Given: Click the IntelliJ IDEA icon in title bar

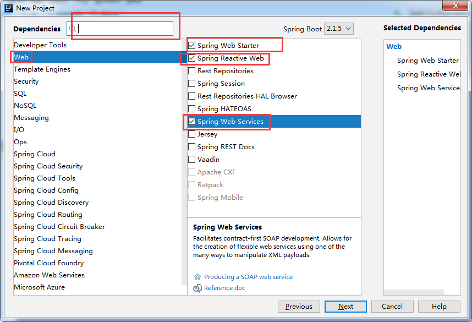Looking at the screenshot, I should 9,8.
